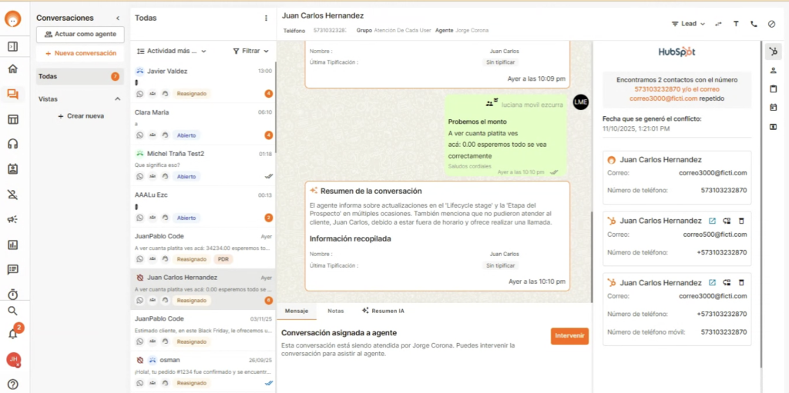Click trash icon on card with Número de teléfono móvil
The image size is (789, 393).
[x=740, y=282]
